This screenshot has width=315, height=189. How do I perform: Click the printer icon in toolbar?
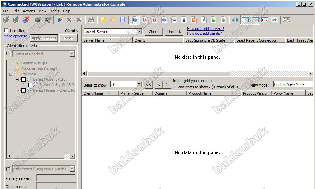91,20
